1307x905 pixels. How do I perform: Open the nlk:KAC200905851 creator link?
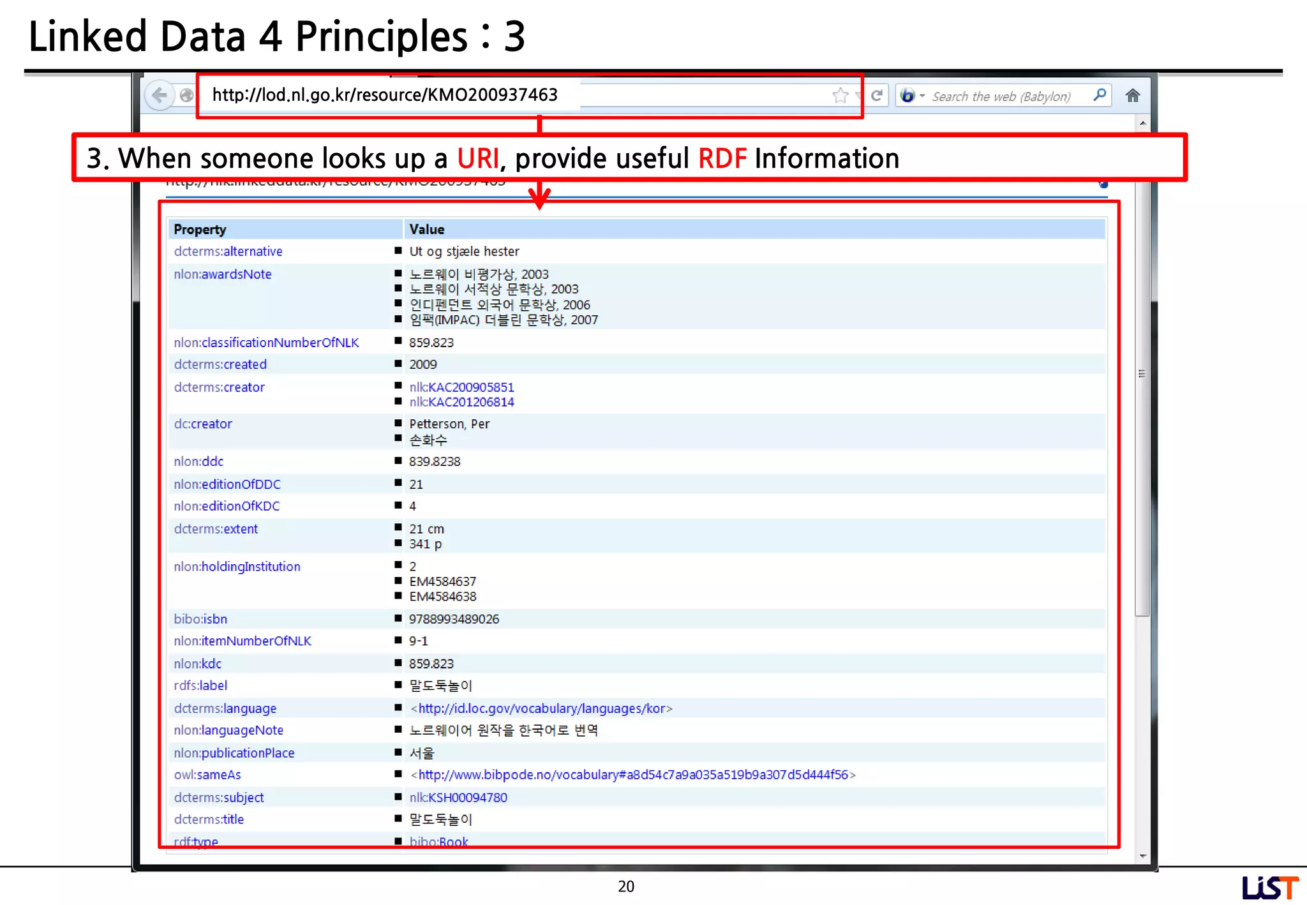pos(461,387)
